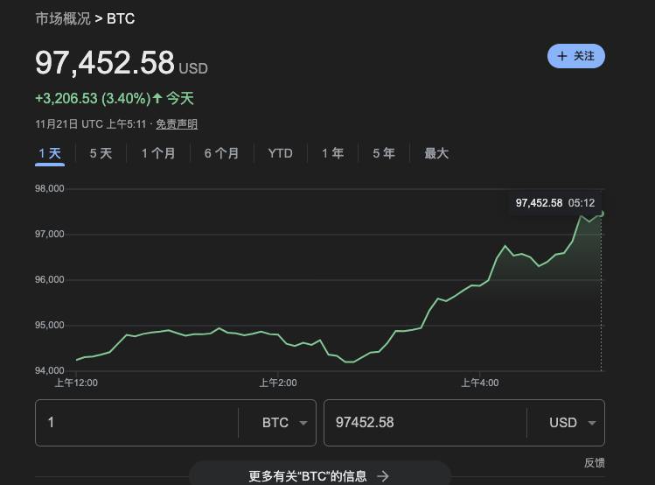The height and width of the screenshot is (485, 655).
Task: Click the 11月21日 UTC 上午5:11 timestamp
Action: (91, 124)
